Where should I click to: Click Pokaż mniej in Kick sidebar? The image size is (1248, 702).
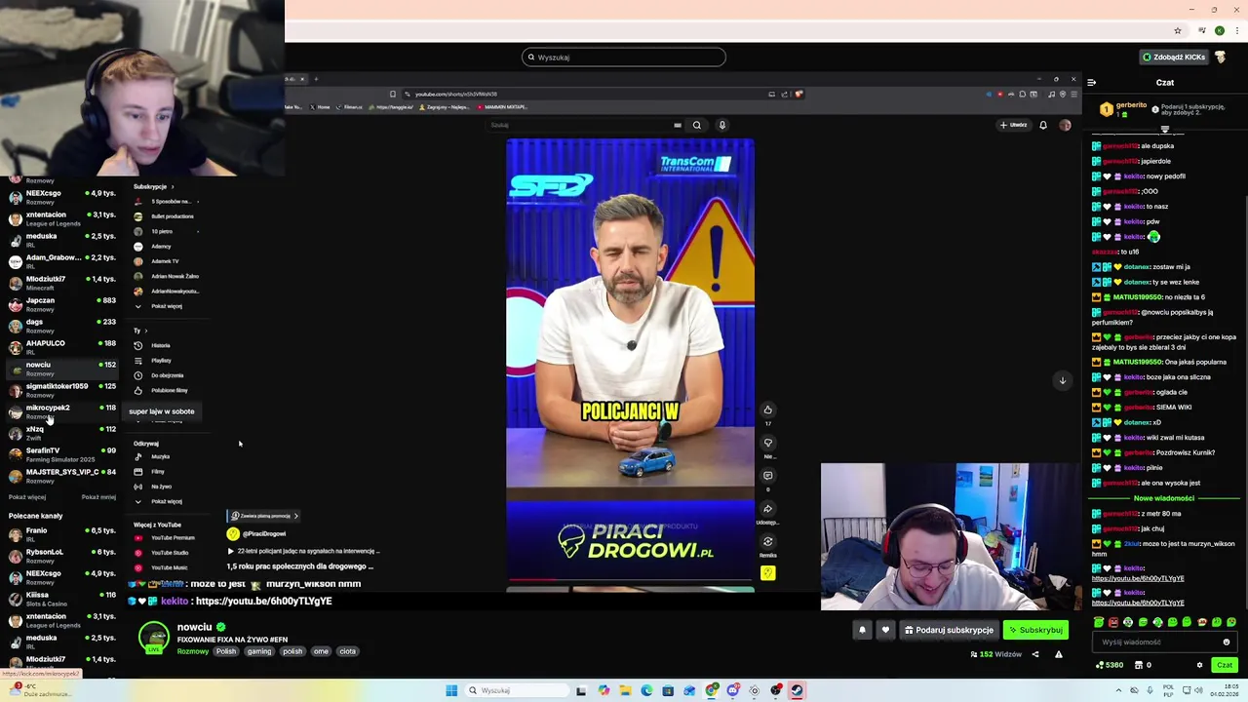pos(98,497)
